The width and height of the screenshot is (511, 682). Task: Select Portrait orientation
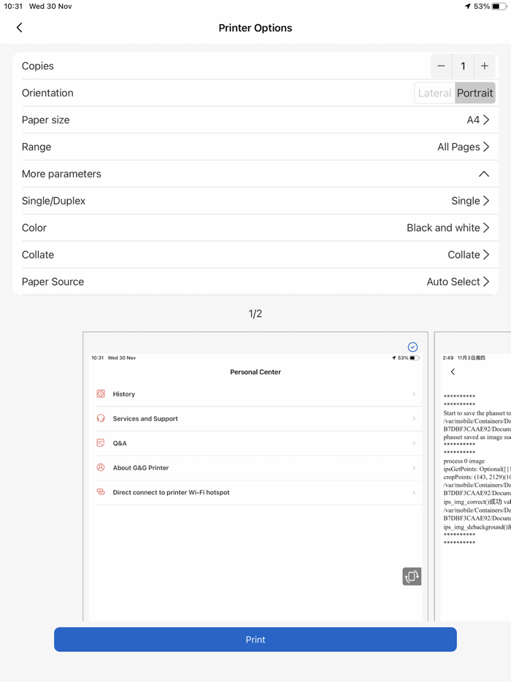(475, 93)
